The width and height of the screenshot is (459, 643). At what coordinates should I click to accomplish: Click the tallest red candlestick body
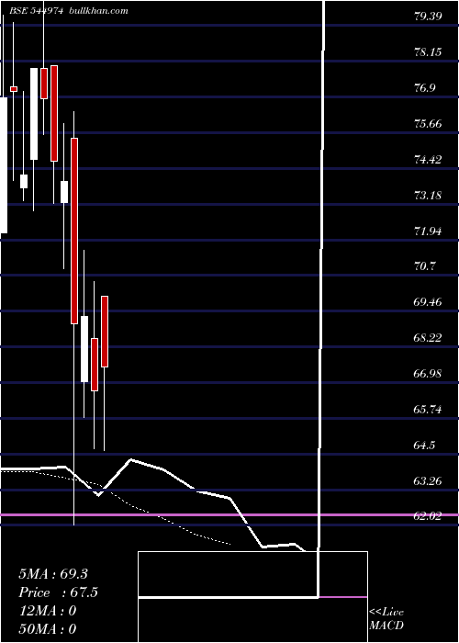point(74,231)
